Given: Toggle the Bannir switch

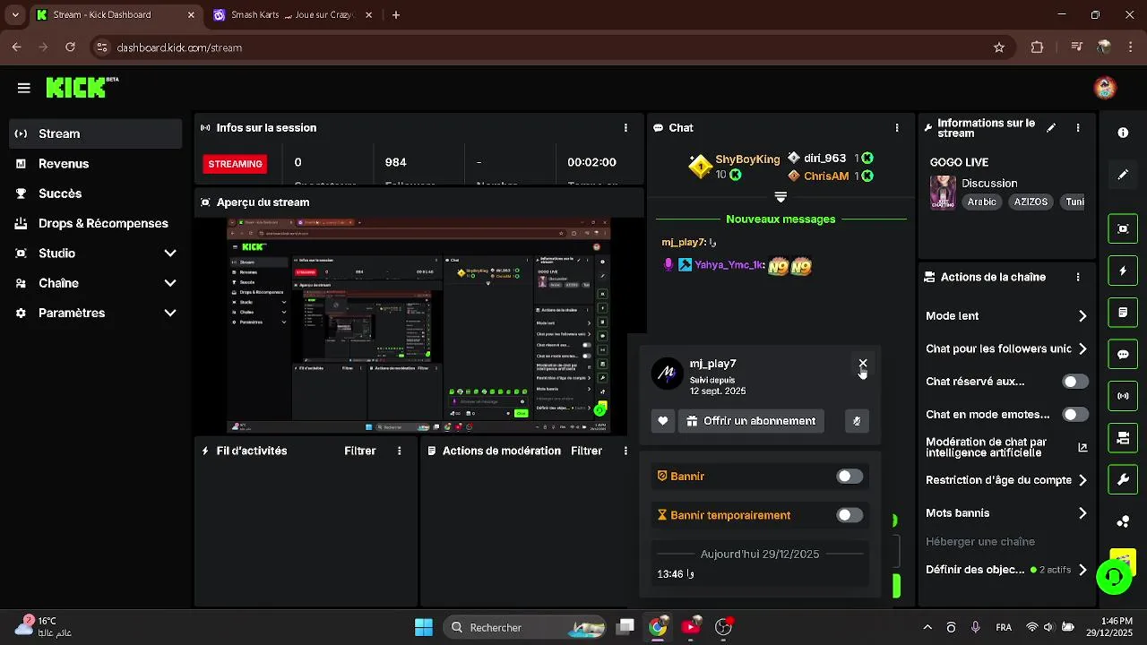Looking at the screenshot, I should (849, 477).
